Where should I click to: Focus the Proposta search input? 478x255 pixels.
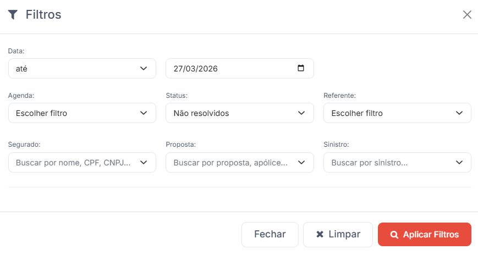[231, 163]
